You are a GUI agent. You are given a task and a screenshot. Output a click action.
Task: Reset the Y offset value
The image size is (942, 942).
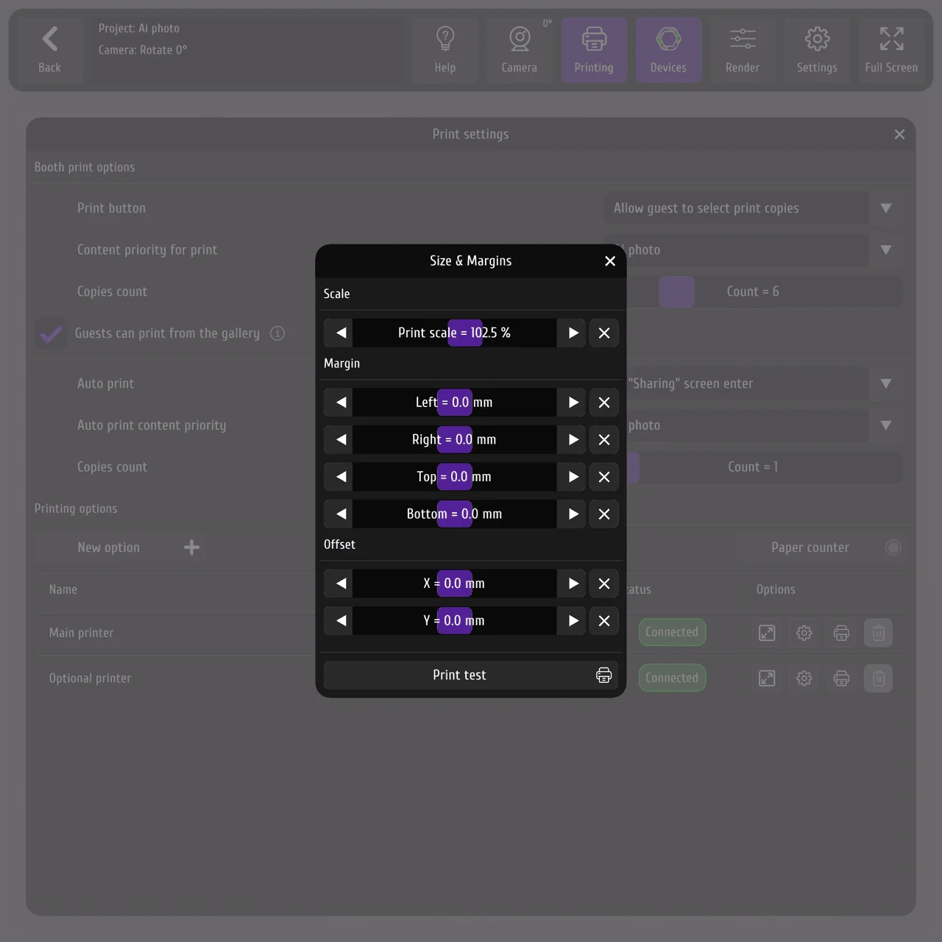click(604, 620)
